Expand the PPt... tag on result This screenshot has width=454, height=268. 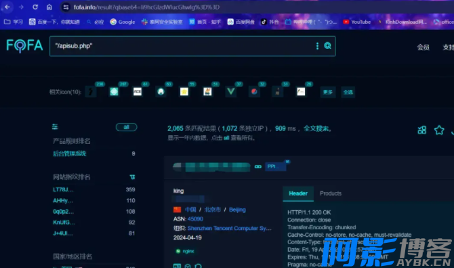click(x=275, y=166)
